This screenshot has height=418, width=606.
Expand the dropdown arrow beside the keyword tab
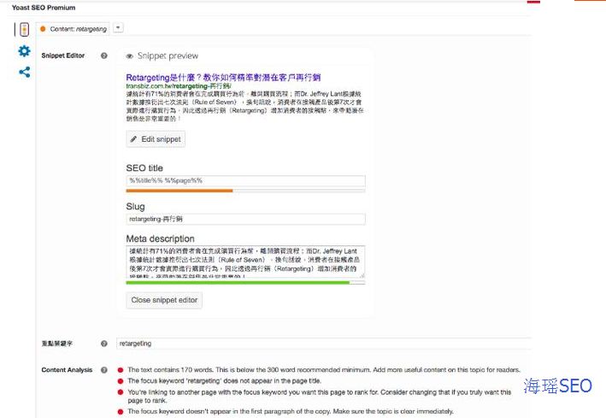pyautogui.click(x=118, y=28)
